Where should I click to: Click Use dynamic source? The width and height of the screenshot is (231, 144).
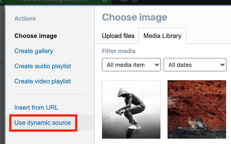coord(43,123)
